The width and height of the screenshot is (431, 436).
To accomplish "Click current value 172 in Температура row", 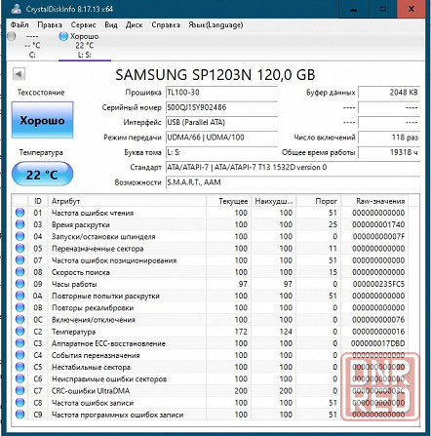I will (x=241, y=332).
